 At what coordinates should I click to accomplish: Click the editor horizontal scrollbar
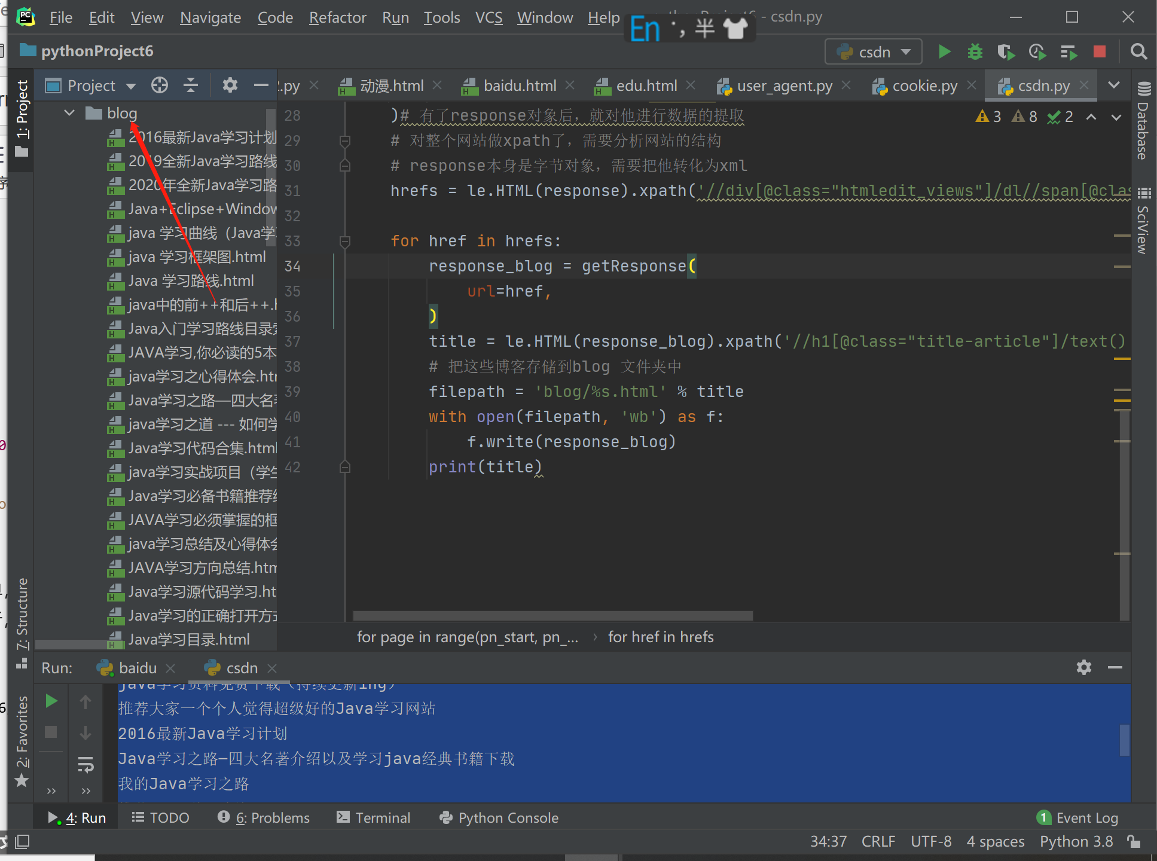click(x=552, y=615)
